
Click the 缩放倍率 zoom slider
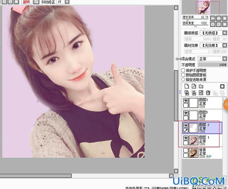click(x=195, y=19)
